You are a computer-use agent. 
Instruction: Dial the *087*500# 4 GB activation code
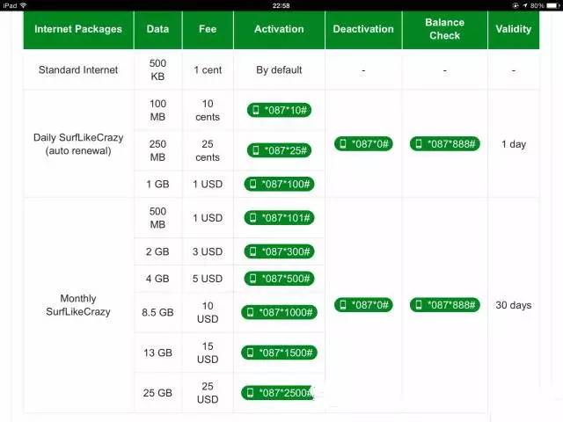279,279
